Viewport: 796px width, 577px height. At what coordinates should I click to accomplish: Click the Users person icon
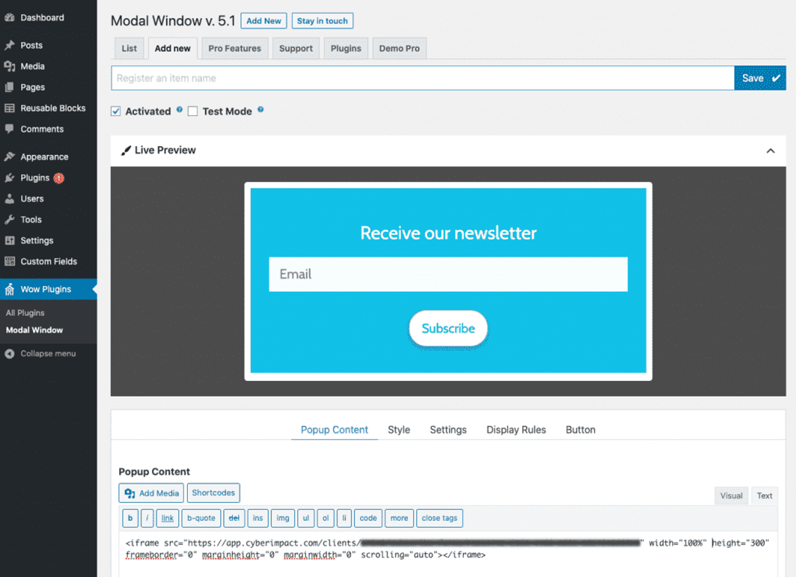click(9, 199)
